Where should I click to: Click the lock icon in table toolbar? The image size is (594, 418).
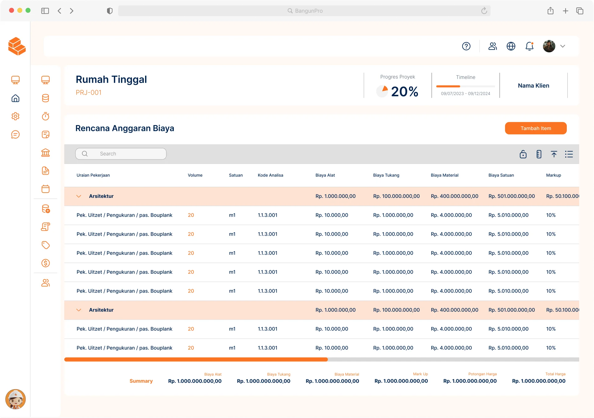pyautogui.click(x=523, y=154)
